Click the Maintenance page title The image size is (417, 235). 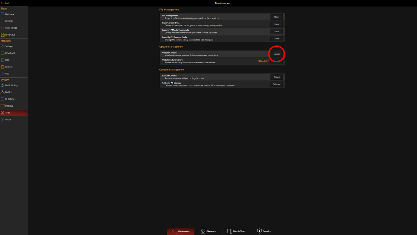tap(222, 3)
